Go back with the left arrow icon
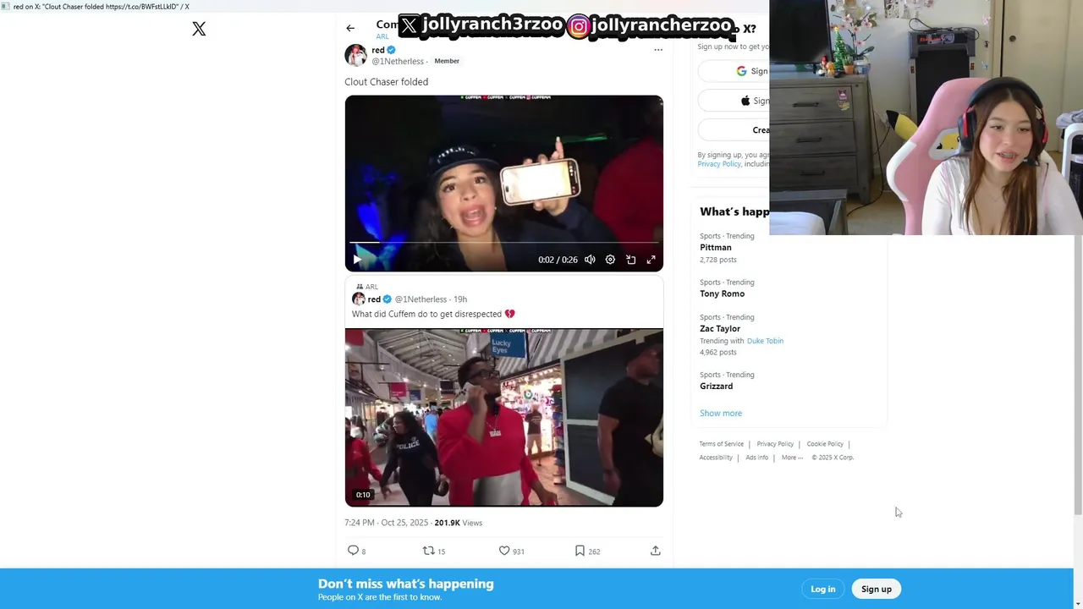This screenshot has width=1083, height=609. pos(350,28)
